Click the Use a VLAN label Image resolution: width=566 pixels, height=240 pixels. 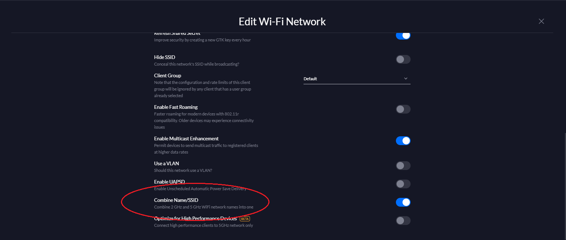[x=166, y=163]
